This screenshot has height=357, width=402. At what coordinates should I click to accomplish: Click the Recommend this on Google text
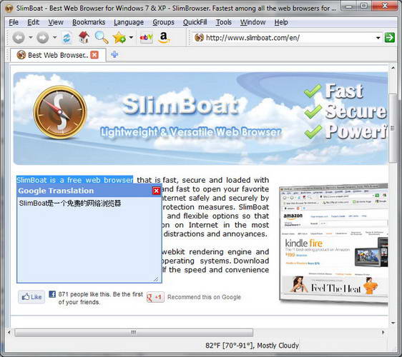(204, 297)
